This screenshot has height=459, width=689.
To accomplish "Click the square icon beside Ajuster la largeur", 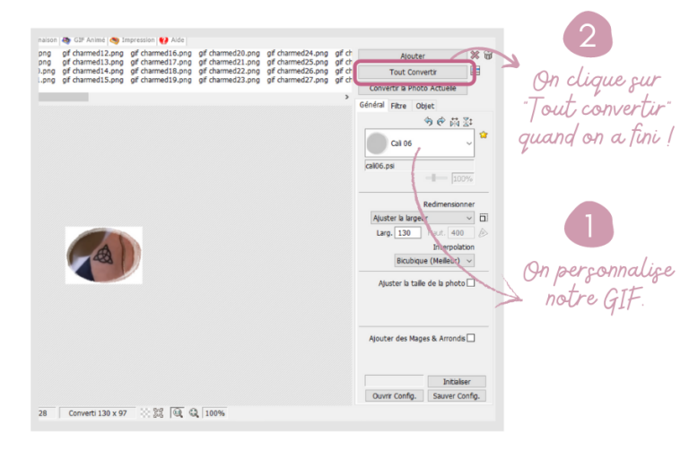I will click(x=484, y=218).
